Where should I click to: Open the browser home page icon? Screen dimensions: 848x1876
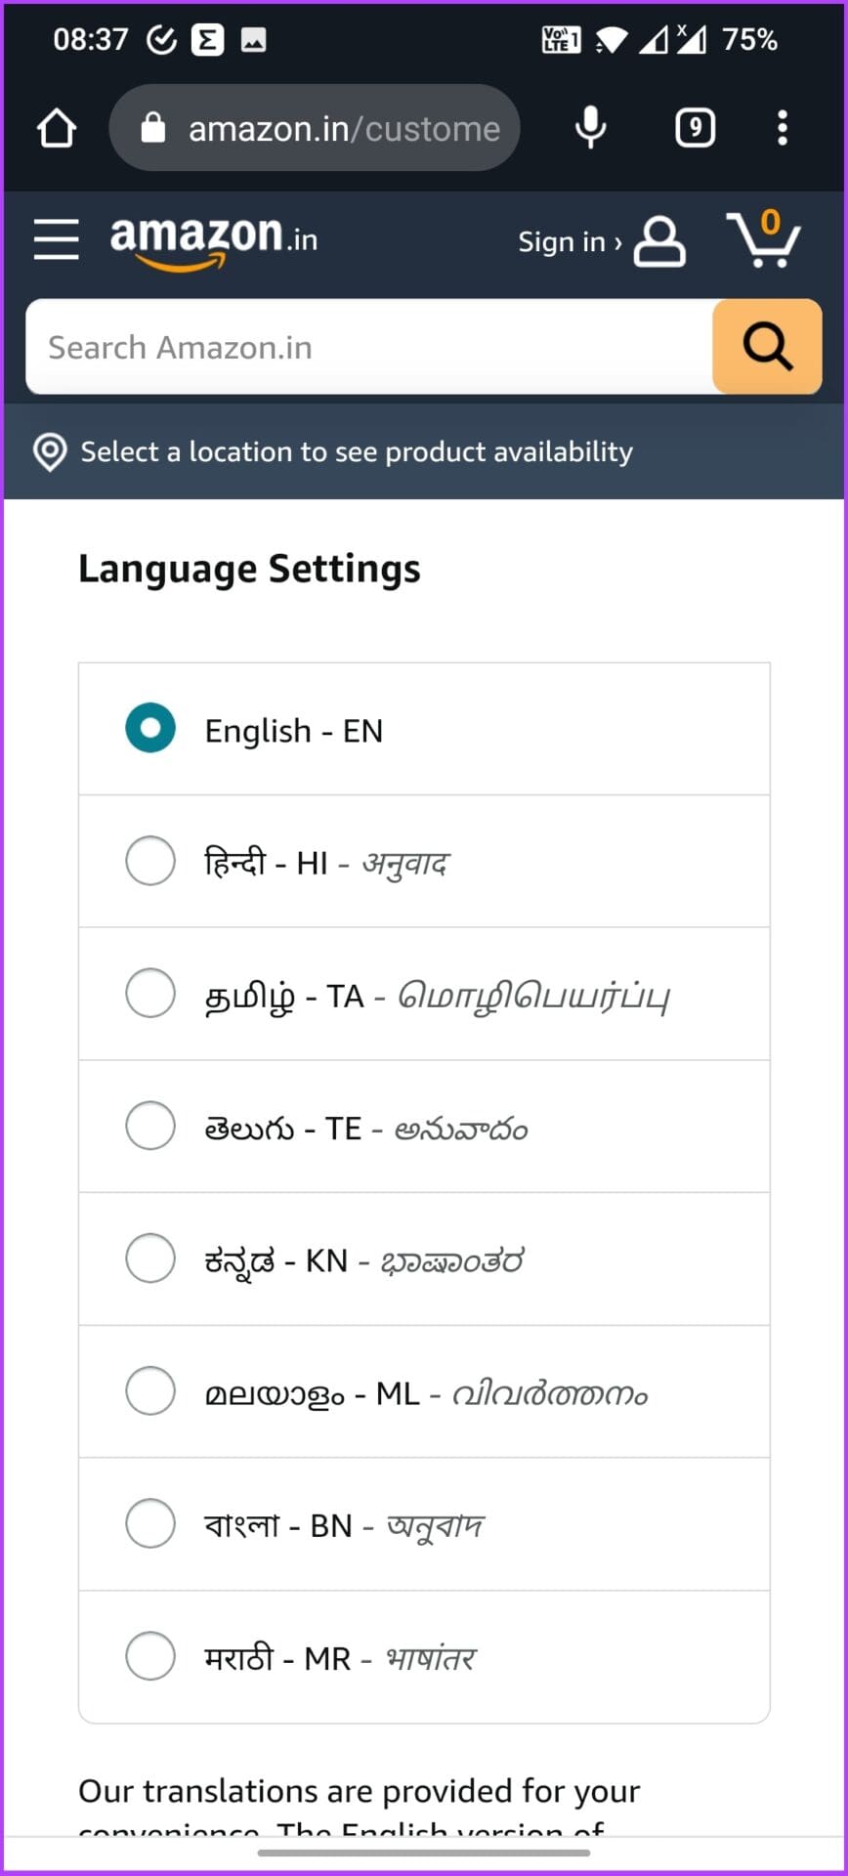coord(56,127)
